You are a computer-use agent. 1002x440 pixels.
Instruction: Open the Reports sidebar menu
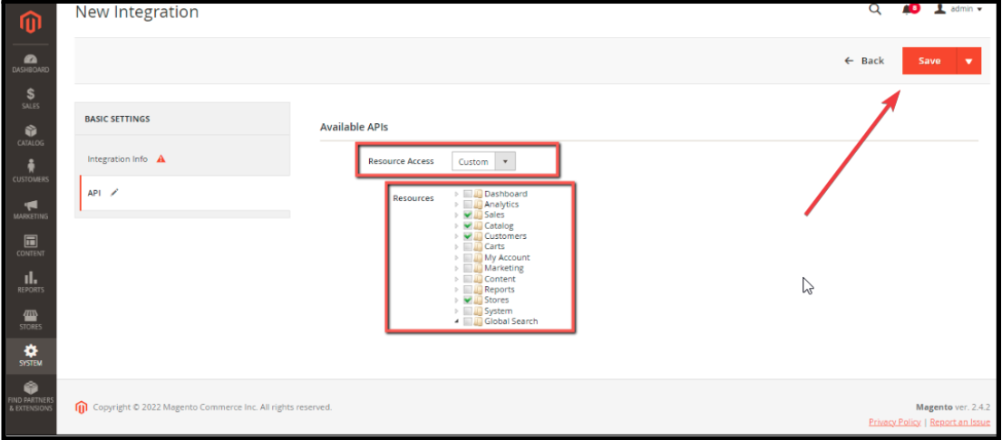(x=30, y=282)
